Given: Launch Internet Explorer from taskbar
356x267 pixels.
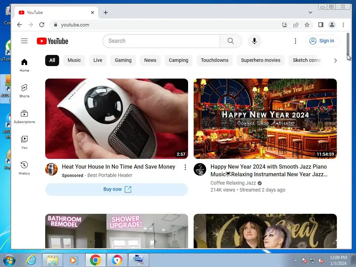Looking at the screenshot, I should [x=31, y=260].
